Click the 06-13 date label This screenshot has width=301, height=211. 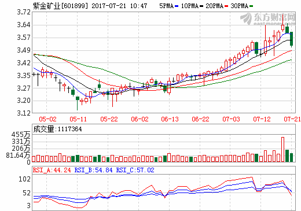pos(170,119)
